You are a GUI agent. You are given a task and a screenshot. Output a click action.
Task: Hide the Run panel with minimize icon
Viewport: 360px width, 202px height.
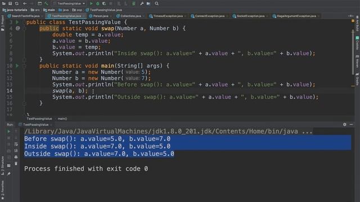tap(351, 125)
